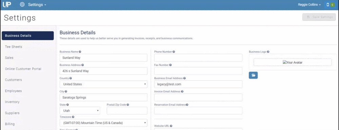Open Reggie Collins user menu
This screenshot has width=339, height=130.
click(309, 4)
